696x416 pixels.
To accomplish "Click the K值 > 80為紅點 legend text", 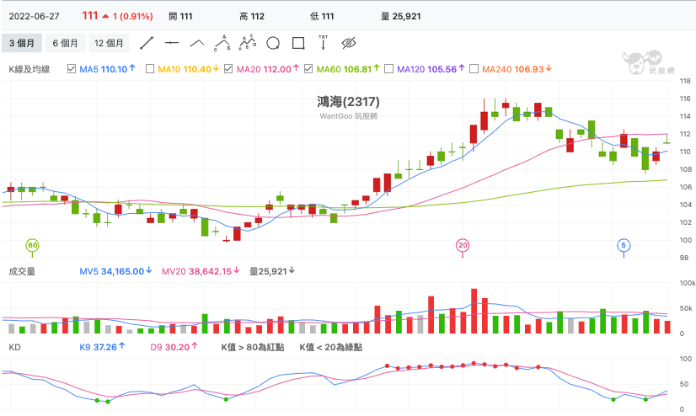I will click(x=253, y=347).
